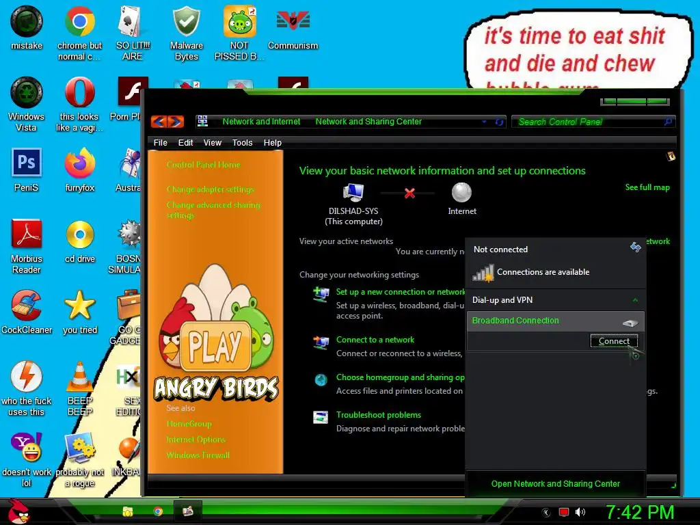Open the Help menu
Image resolution: width=700 pixels, height=525 pixels.
[272, 142]
